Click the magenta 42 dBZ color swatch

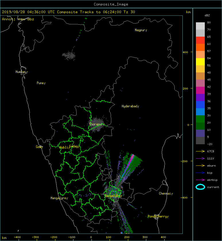pos(200,90)
